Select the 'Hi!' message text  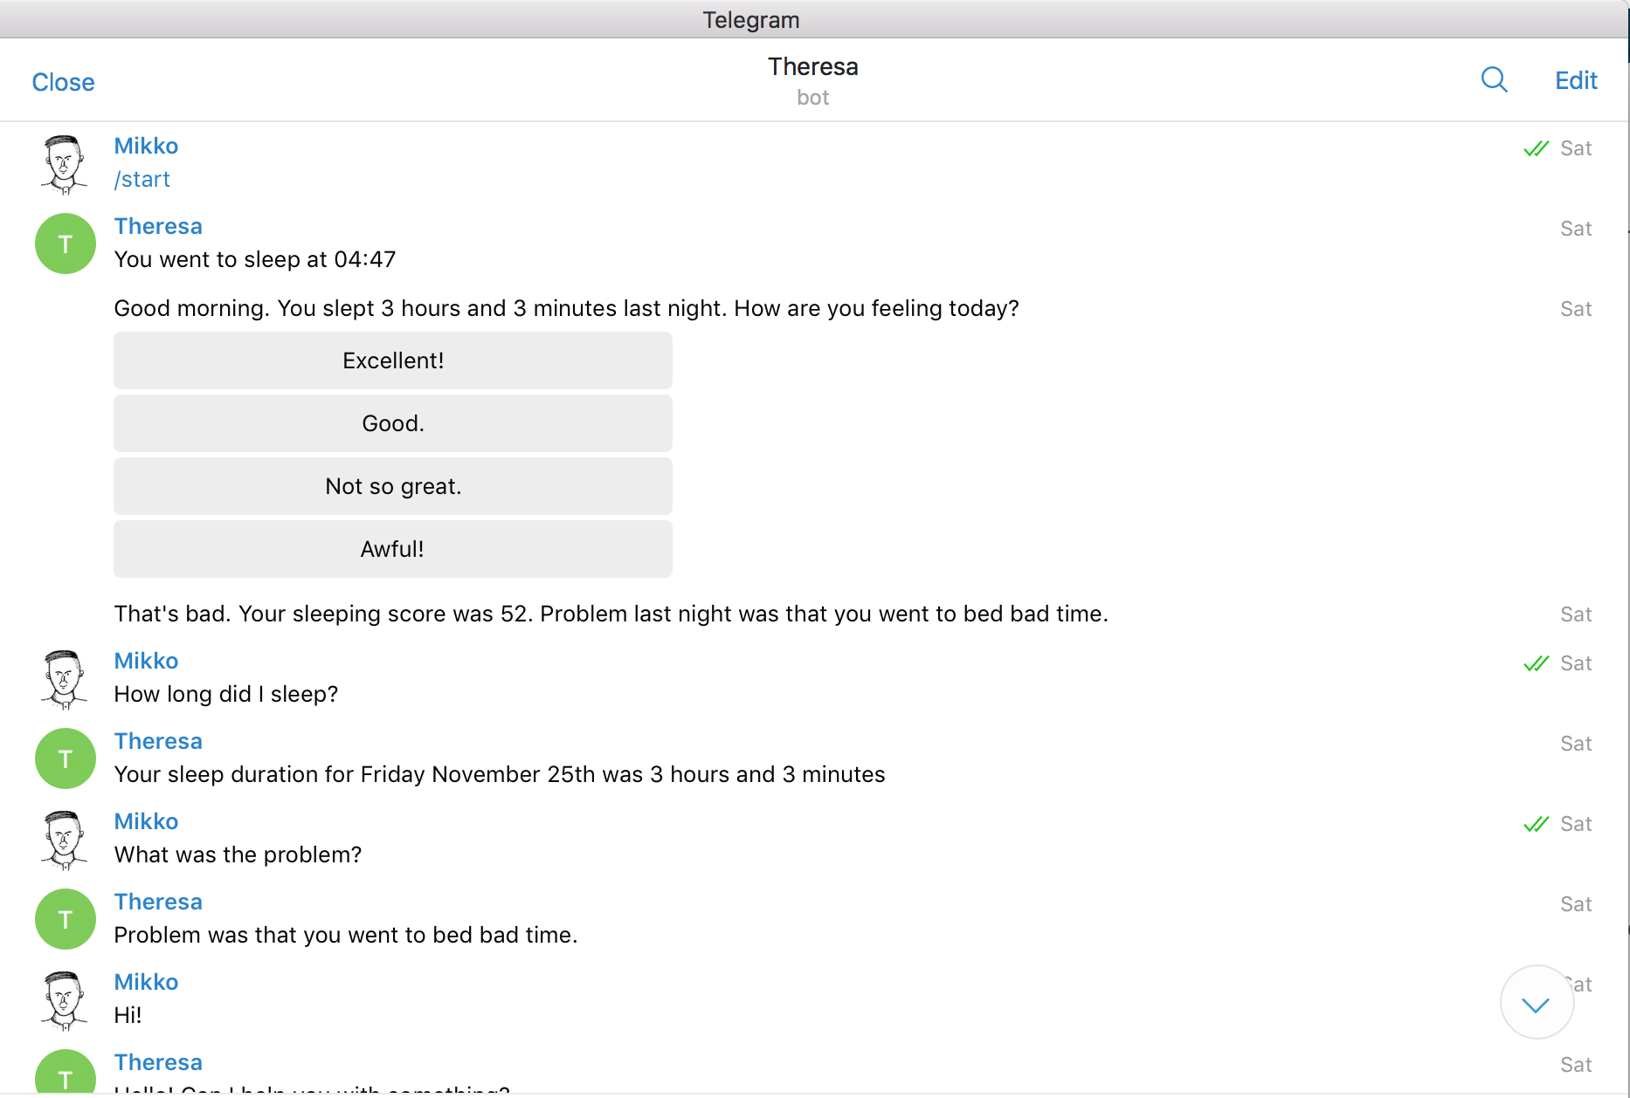click(x=128, y=1015)
